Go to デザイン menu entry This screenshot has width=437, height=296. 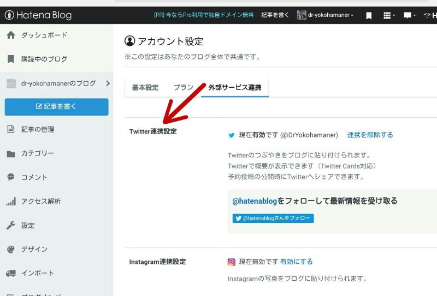pos(34,249)
